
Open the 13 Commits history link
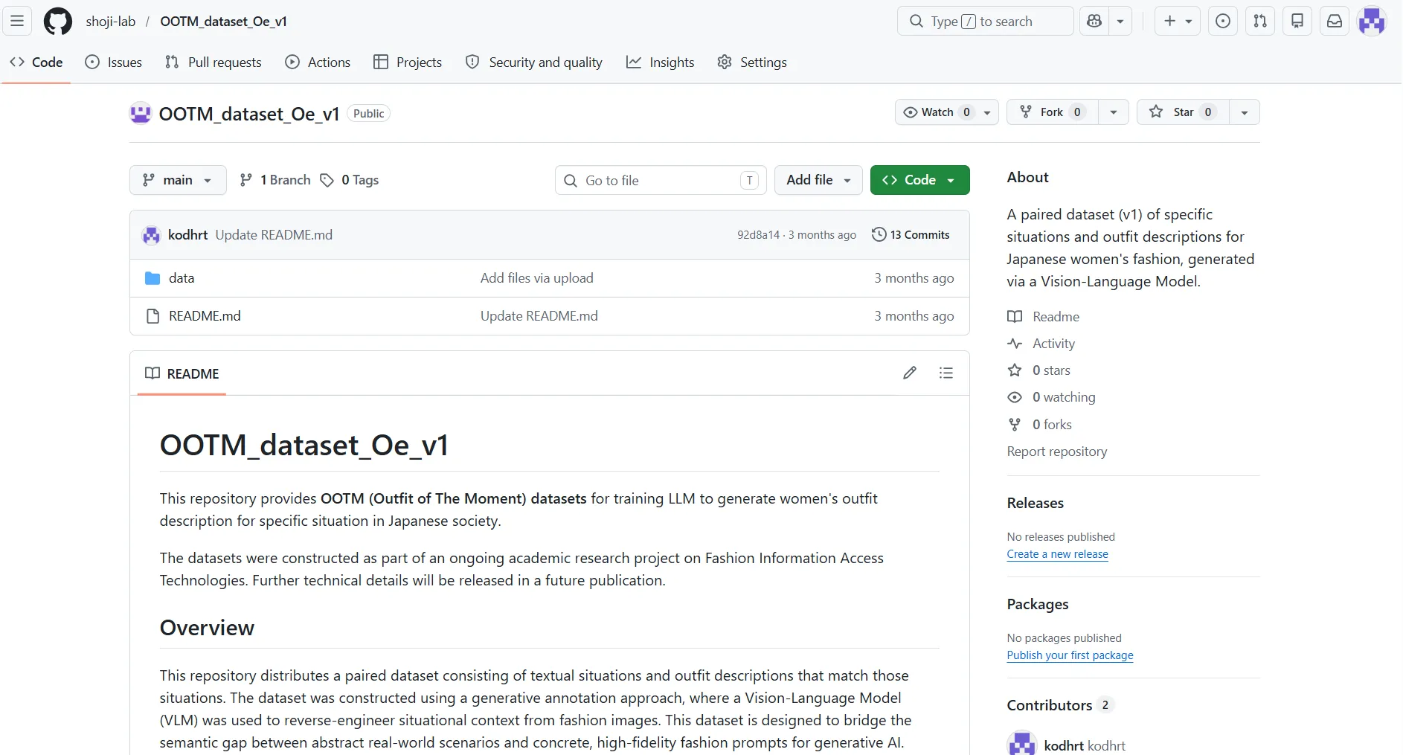coord(911,234)
